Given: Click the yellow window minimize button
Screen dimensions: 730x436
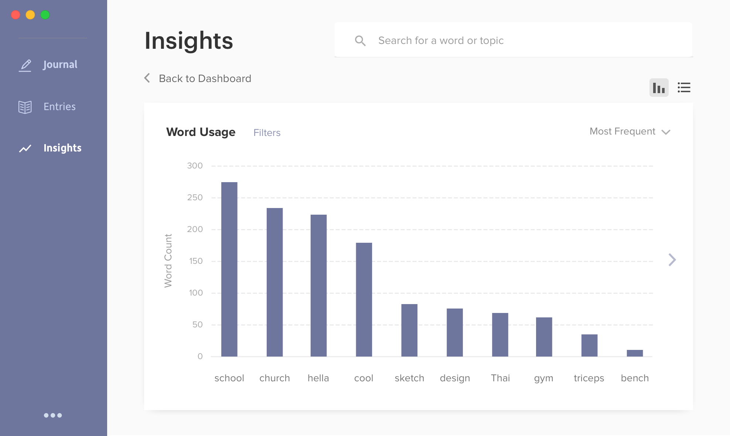Looking at the screenshot, I should coord(30,15).
